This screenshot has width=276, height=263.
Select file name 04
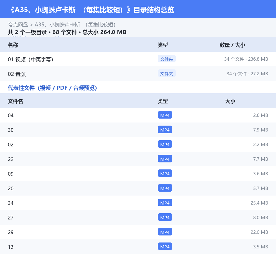click(11, 115)
